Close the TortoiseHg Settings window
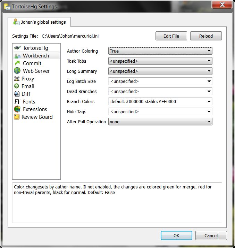 (222, 5)
